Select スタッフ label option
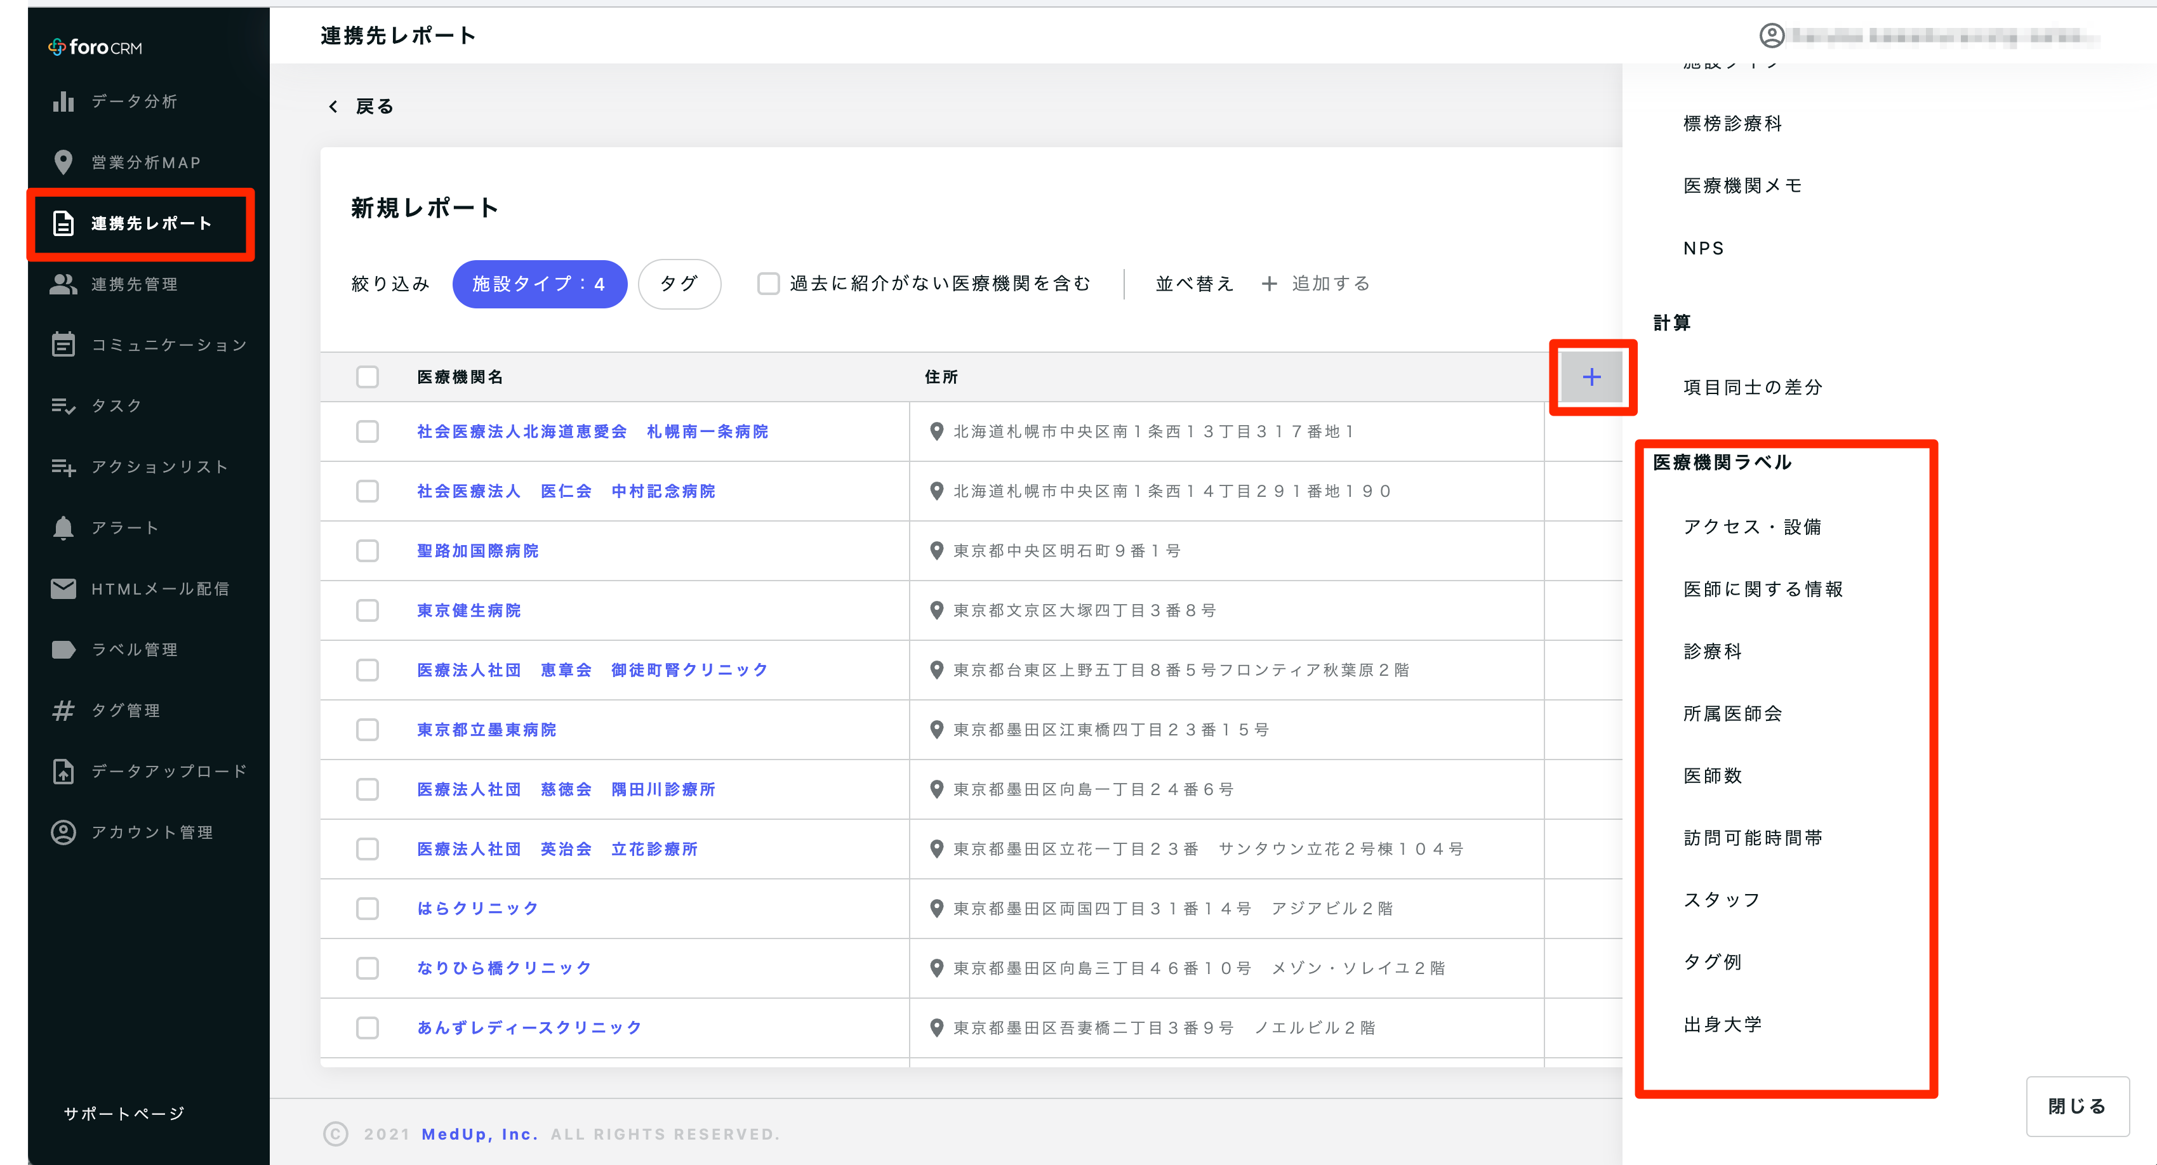The height and width of the screenshot is (1165, 2157). point(1722,900)
